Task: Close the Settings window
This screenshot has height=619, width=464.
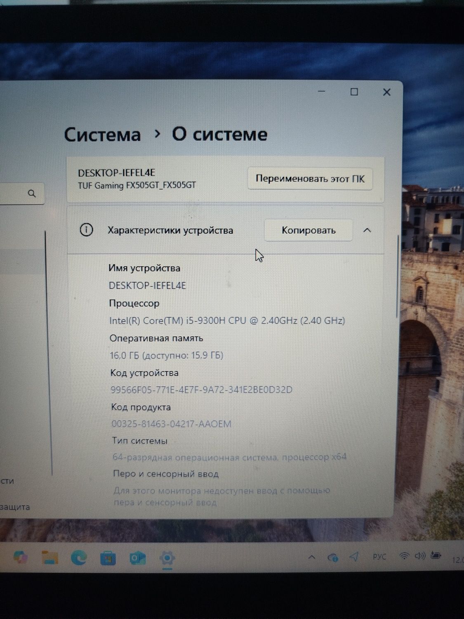Action: [386, 92]
